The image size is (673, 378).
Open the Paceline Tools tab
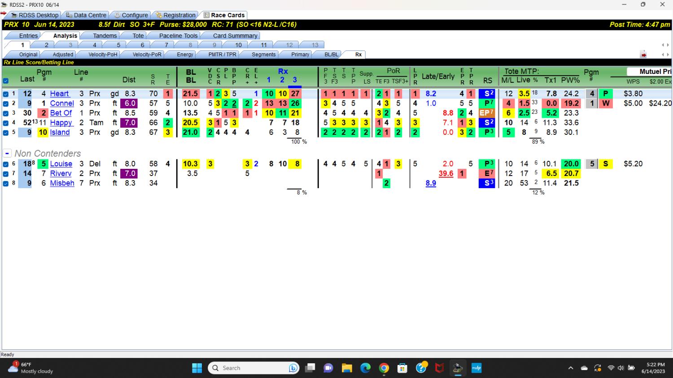click(178, 36)
